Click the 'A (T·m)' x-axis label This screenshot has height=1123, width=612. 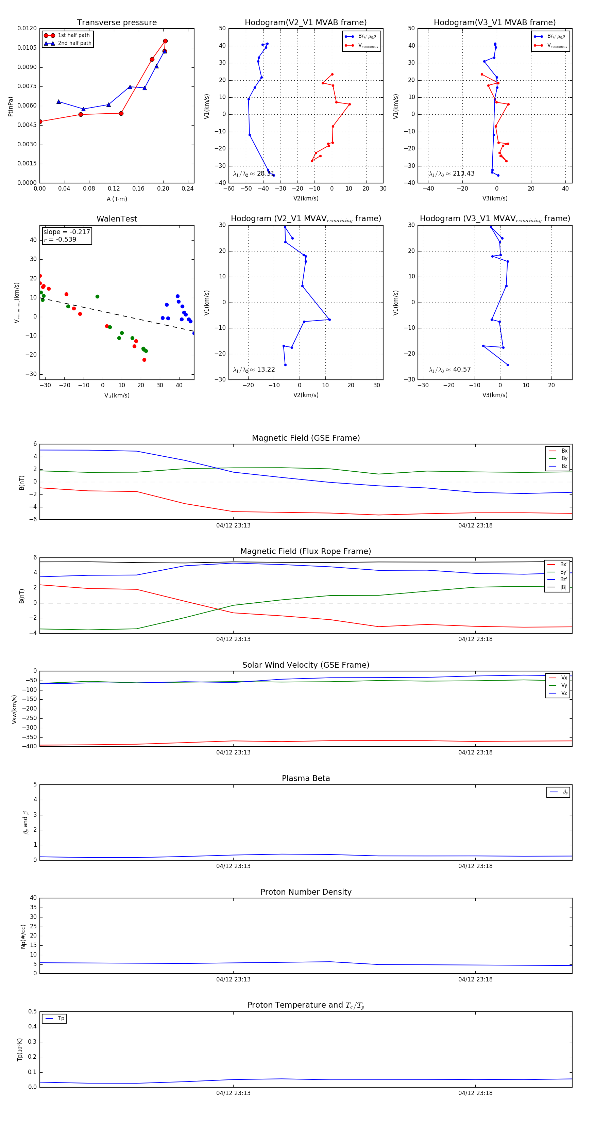point(117,199)
